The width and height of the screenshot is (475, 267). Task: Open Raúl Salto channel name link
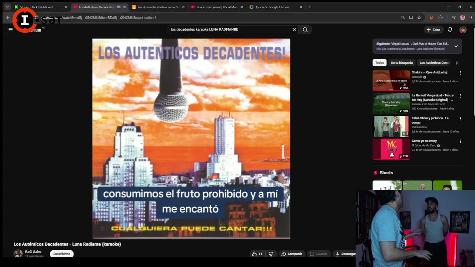pyautogui.click(x=33, y=251)
